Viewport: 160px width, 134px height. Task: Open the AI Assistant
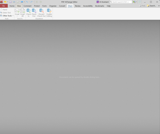pos(102,2)
